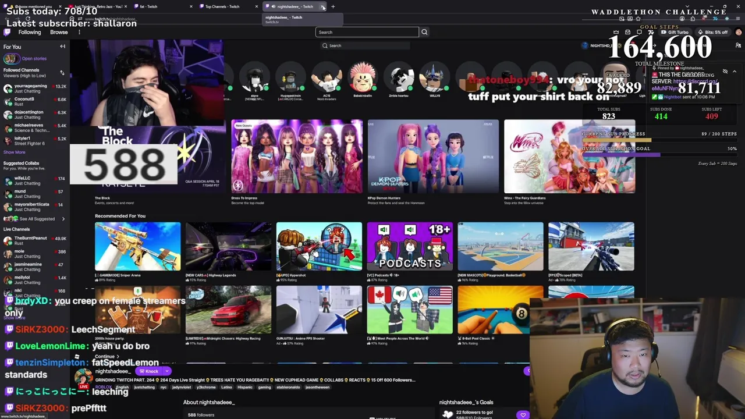Click the 'Bits: 5% off' button

coord(713,32)
